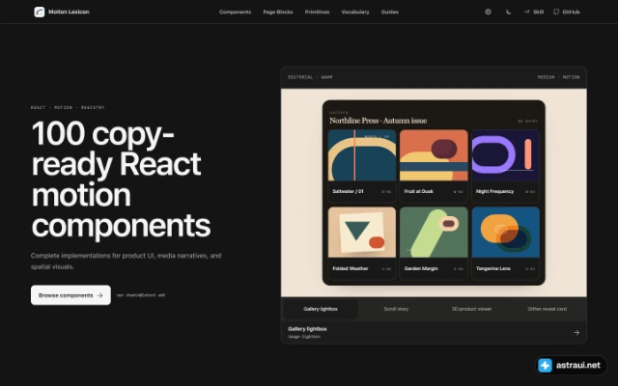Copy the npx shadcn add command
This screenshot has width=618, height=386.
coord(141,295)
